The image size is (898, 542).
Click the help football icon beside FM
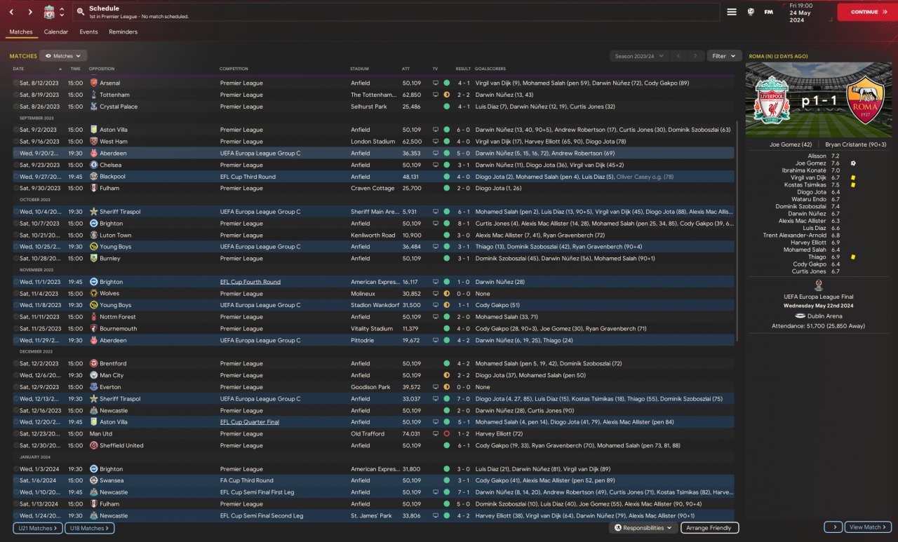[x=751, y=12]
